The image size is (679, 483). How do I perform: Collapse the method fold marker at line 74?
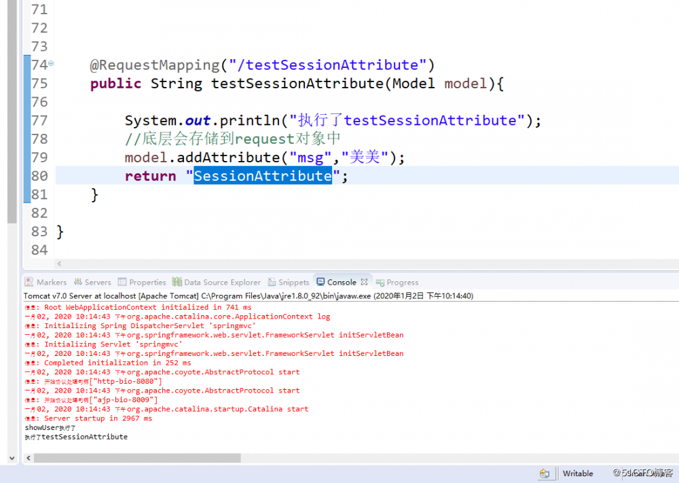51,63
